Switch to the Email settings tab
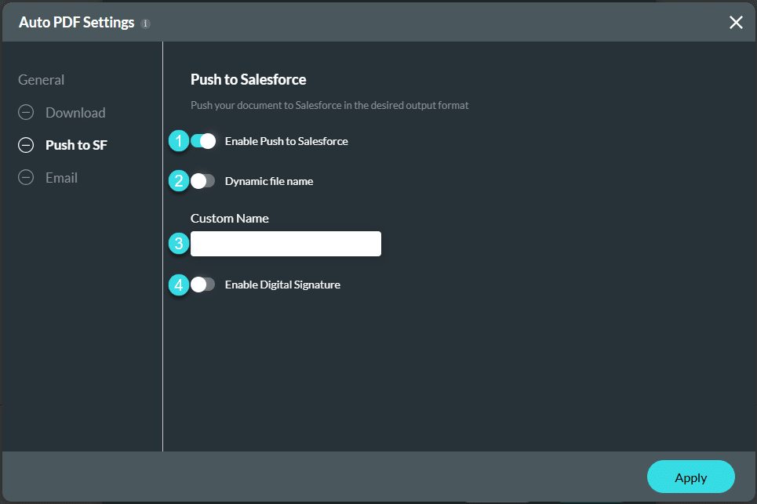This screenshot has width=757, height=504. coord(61,177)
